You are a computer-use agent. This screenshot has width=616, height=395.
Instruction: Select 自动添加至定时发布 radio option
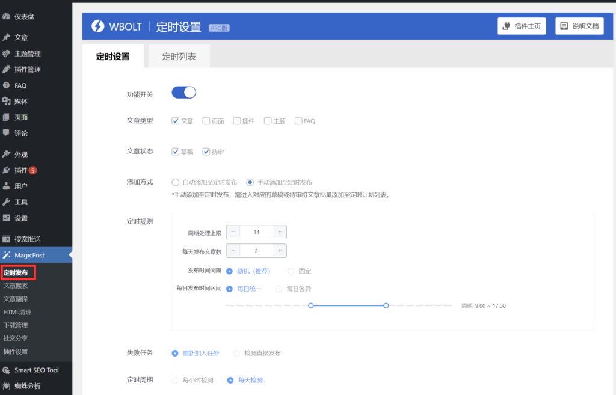[x=176, y=182]
